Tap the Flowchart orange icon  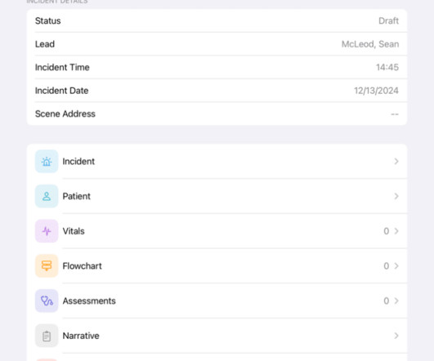click(x=47, y=265)
